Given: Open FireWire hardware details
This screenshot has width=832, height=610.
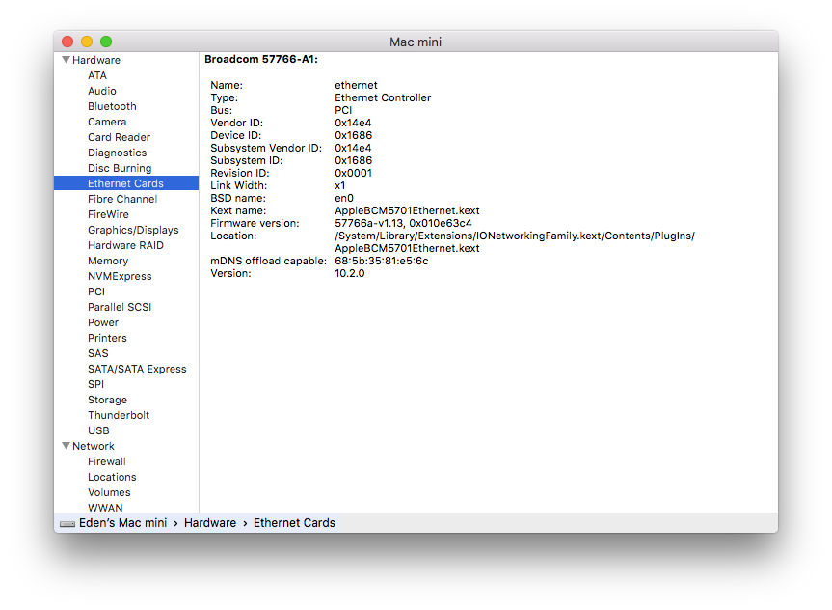Looking at the screenshot, I should (108, 214).
